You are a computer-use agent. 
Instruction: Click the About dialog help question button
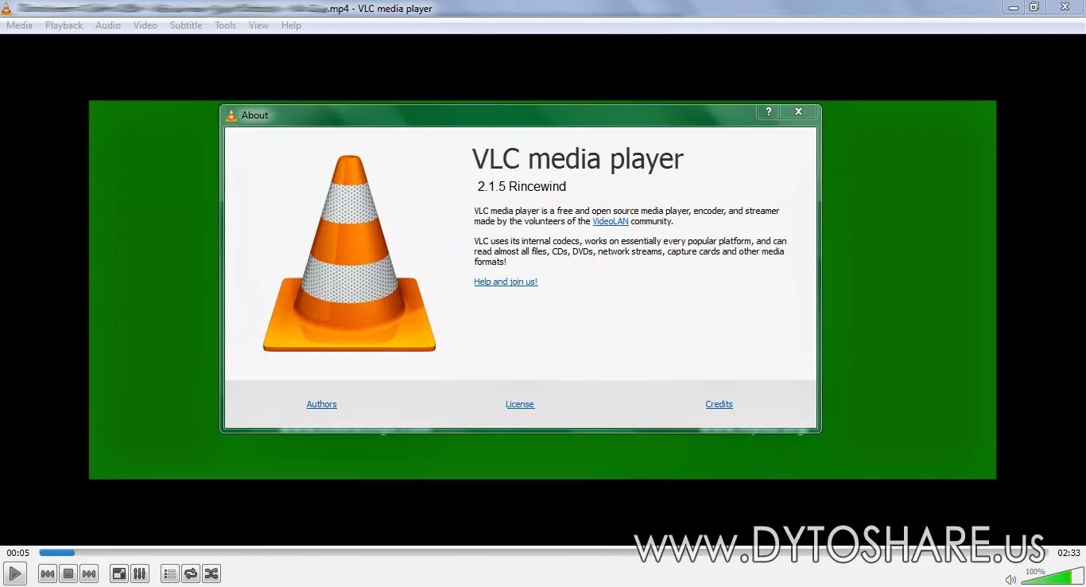pos(768,112)
